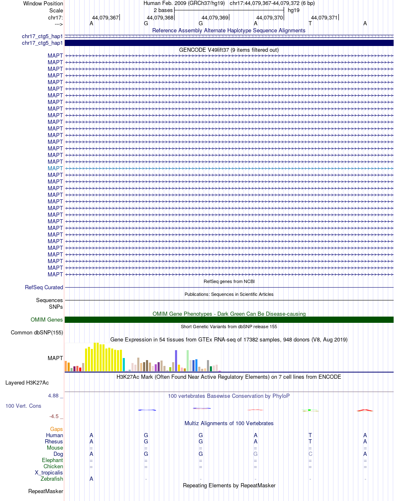394x501 pixels.
Task: Click the X_tropicalis alignment row label
Action: (x=49, y=472)
